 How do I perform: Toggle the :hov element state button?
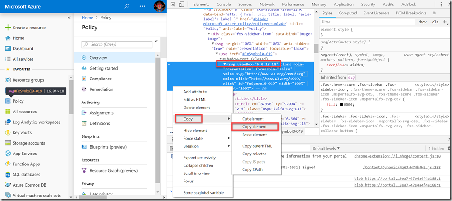[x=422, y=22]
